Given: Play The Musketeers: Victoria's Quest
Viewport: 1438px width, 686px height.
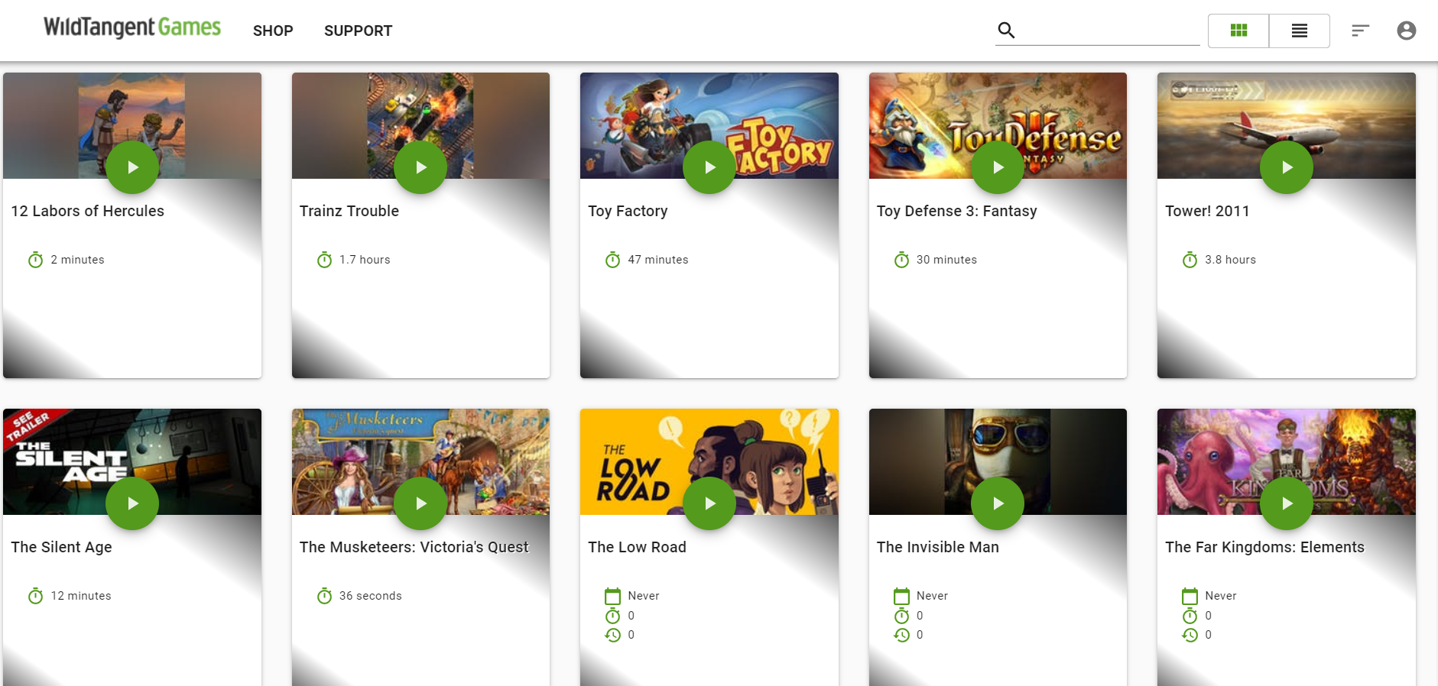Looking at the screenshot, I should [420, 503].
